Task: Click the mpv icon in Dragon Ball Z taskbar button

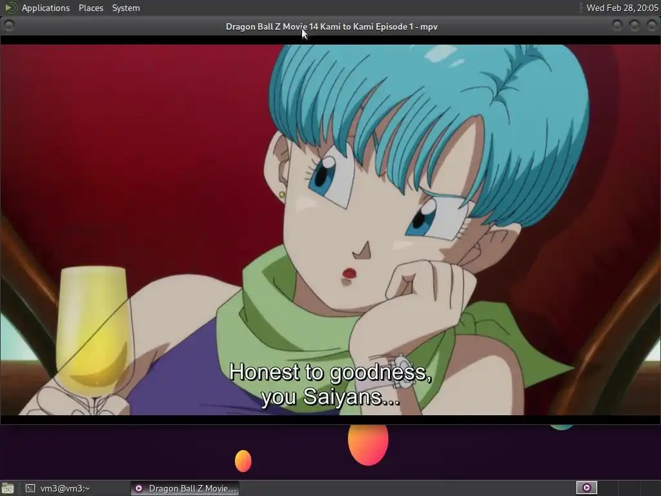Action: (139, 488)
